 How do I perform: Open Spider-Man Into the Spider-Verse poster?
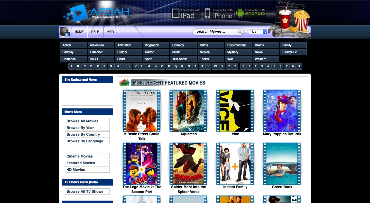click(188, 164)
